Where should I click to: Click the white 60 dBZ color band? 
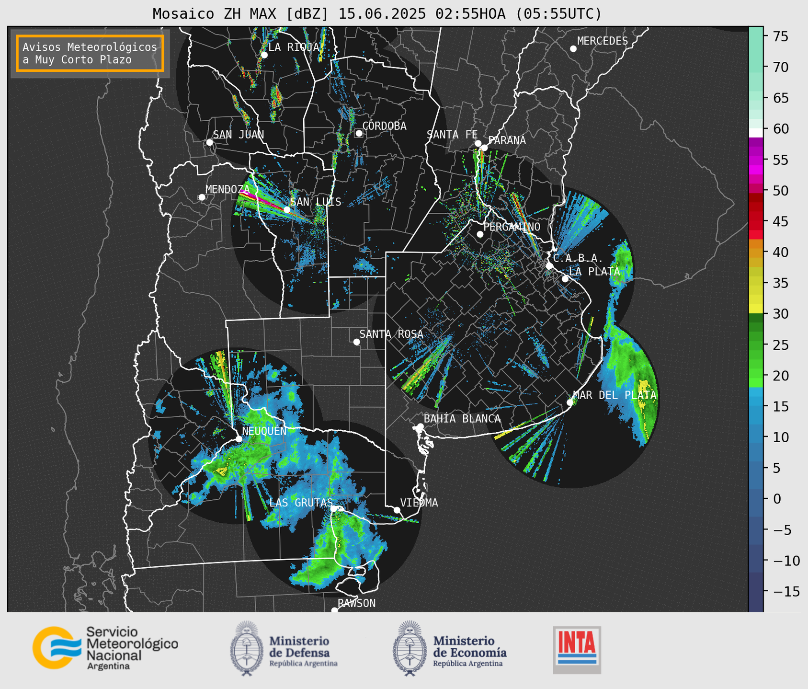pos(756,132)
